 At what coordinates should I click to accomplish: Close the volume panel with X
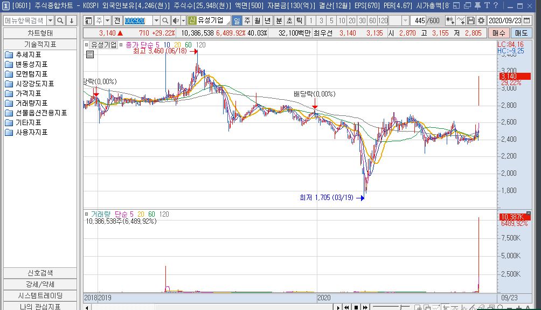528,213
